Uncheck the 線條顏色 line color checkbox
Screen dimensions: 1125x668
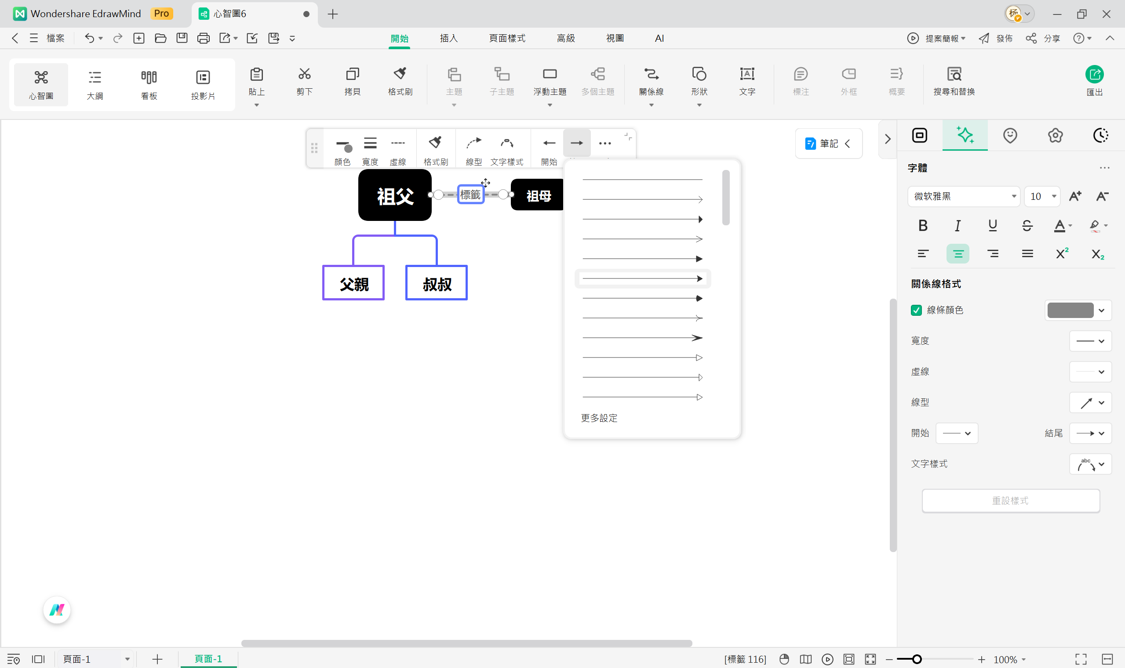[x=916, y=310]
